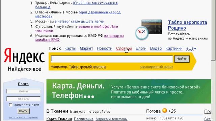Open news 'вышел в плей-офф Лиги чемпионов'
Viewport: 216px width, 121px height.
point(77,28)
